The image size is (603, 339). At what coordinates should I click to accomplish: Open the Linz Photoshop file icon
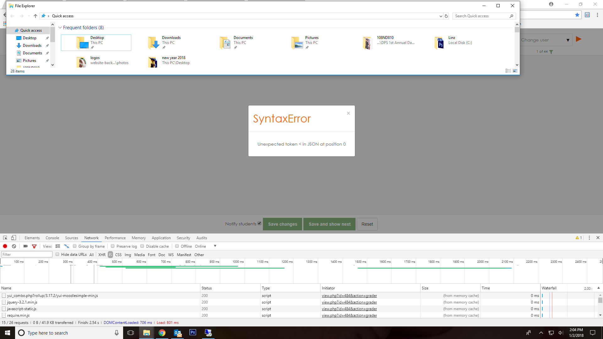pos(439,43)
